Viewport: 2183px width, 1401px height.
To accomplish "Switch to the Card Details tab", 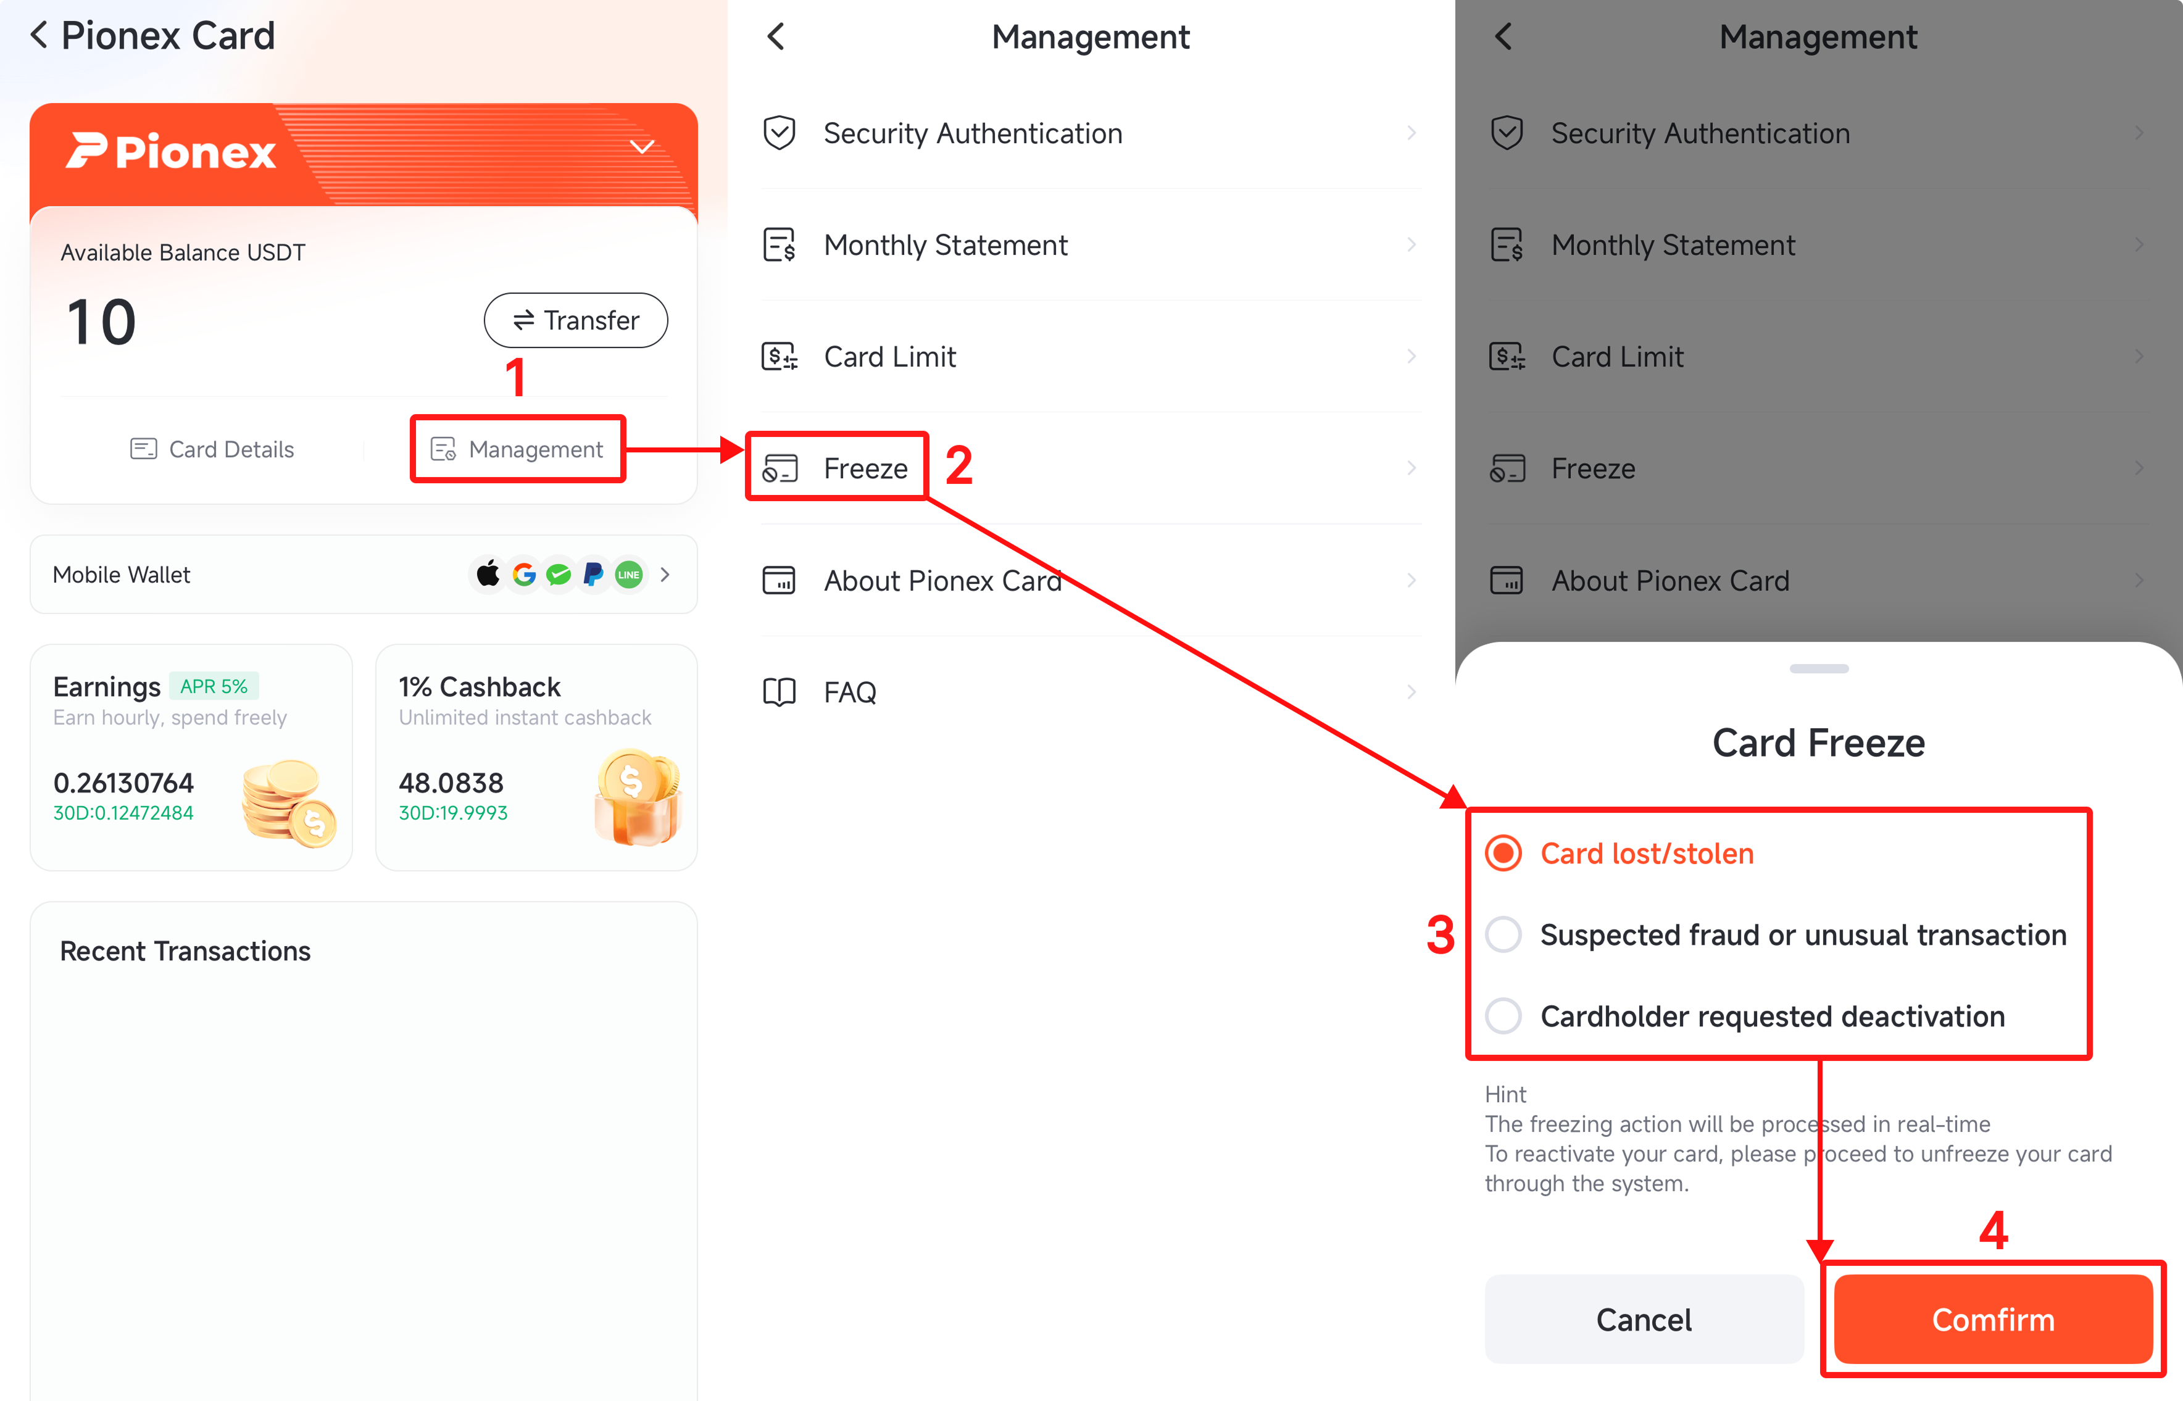I will (x=212, y=449).
